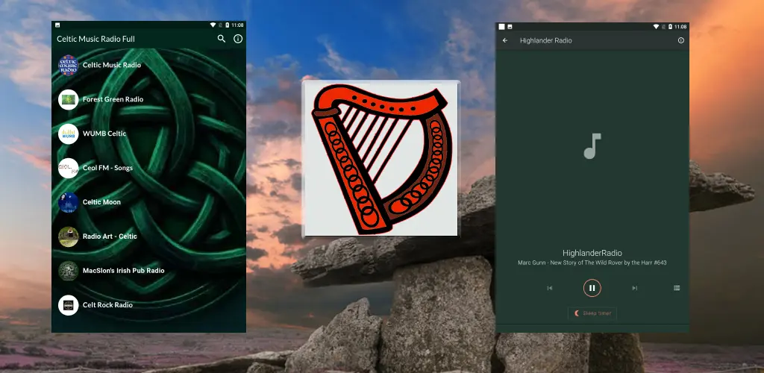Tap the 11:08 clock in the left phone's status bar
This screenshot has height=373, width=764.
(238, 25)
